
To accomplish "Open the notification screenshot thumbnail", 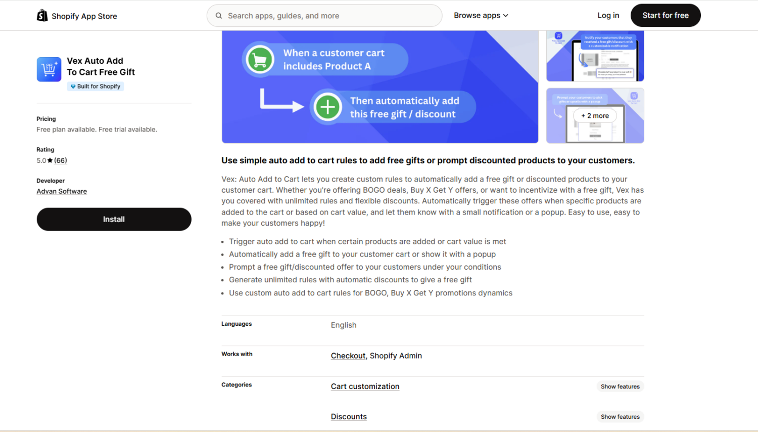I will pyautogui.click(x=595, y=56).
